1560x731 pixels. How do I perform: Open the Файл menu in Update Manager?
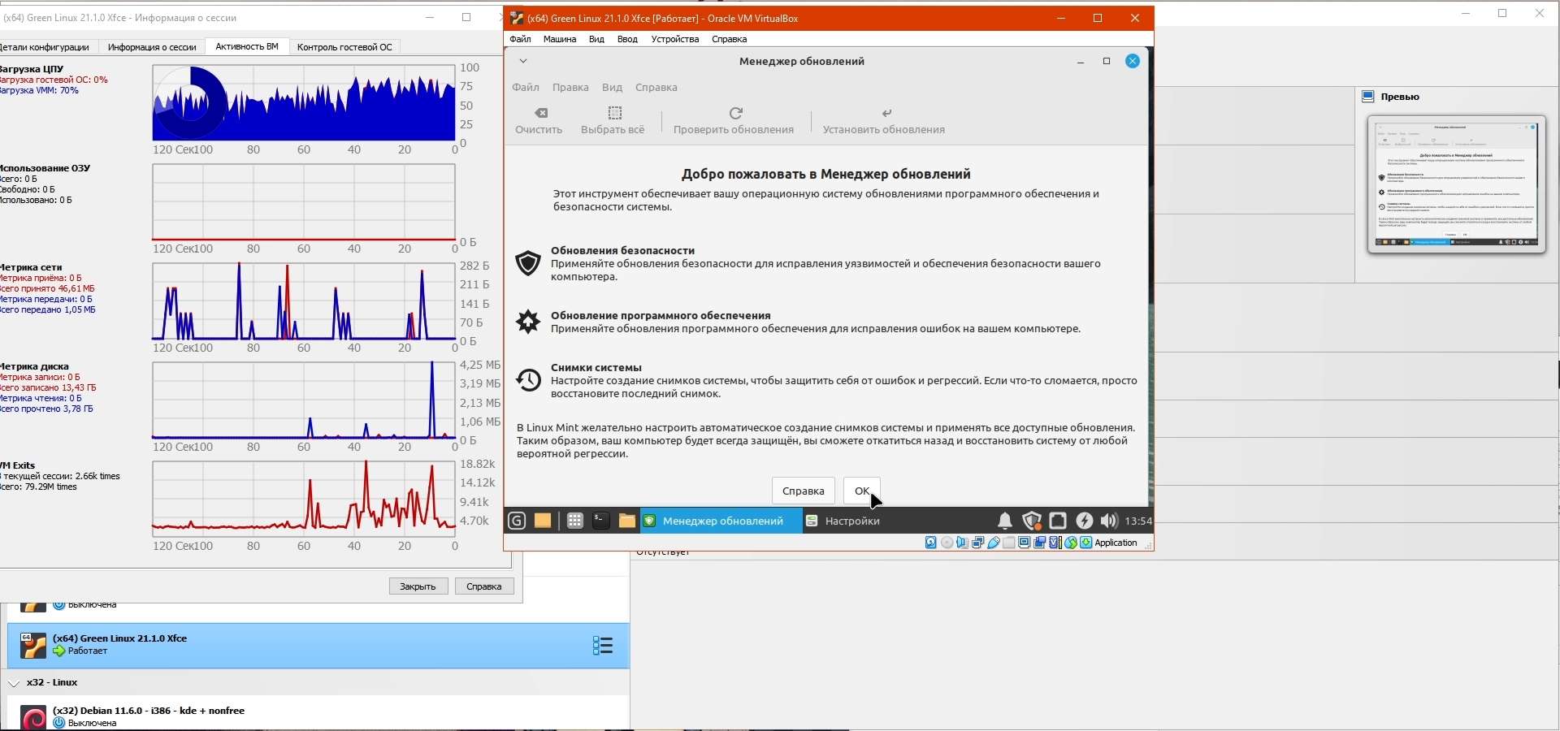526,88
